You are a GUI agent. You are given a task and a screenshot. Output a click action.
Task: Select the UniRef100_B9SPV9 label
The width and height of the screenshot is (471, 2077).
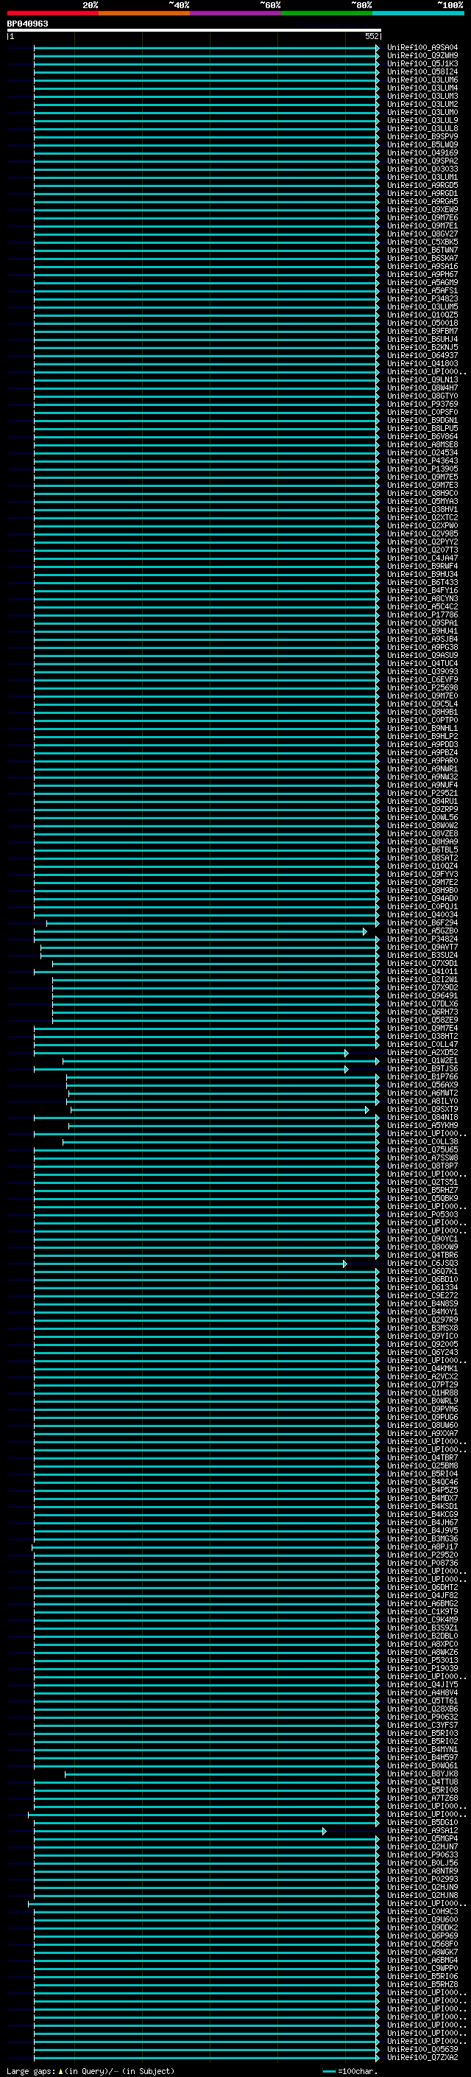point(422,136)
